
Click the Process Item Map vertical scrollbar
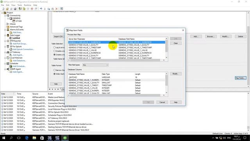[166, 48]
